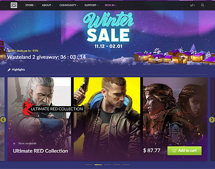The height and width of the screenshot is (169, 215).
Task: Open the SUPPORT menu
Action: coord(91,5)
